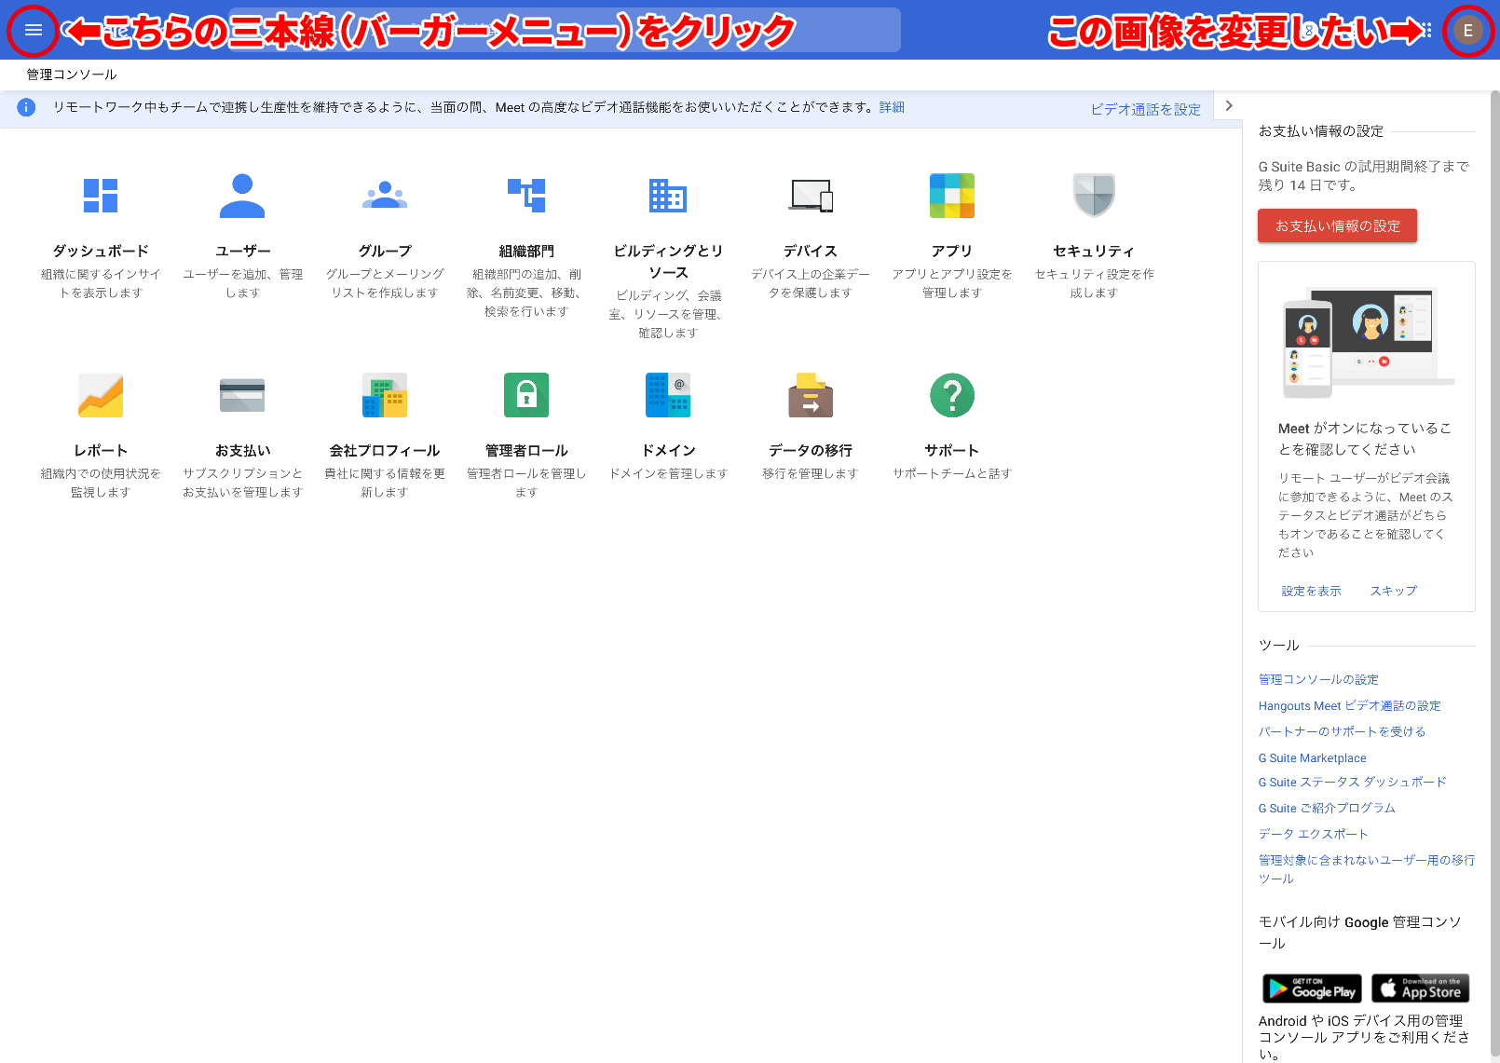
Task: Click the blue info icon in banner
Action: click(x=26, y=107)
